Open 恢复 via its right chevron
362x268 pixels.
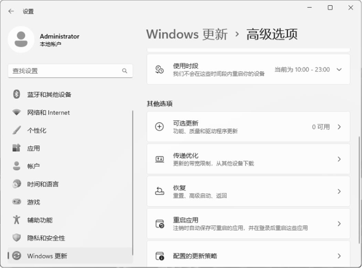339,191
